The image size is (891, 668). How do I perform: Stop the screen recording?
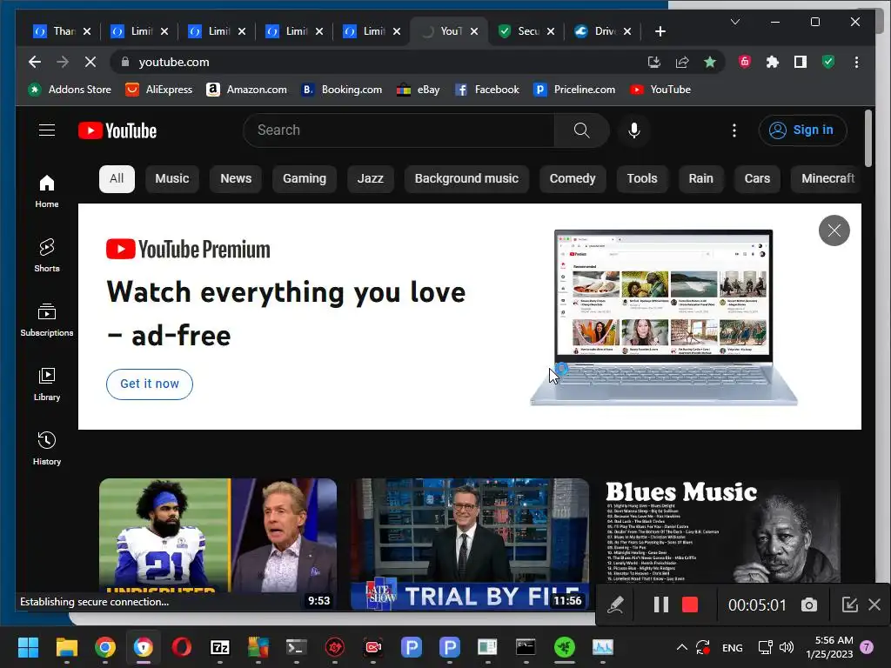click(690, 605)
